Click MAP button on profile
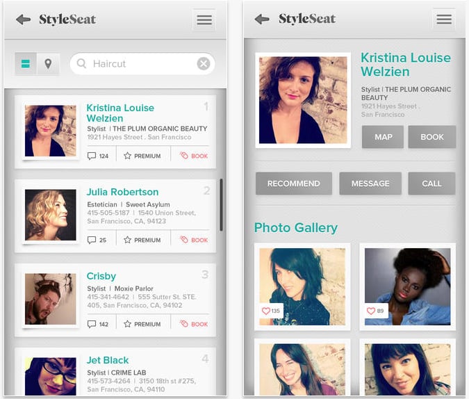Viewport: 469px width, 399px height. pos(383,137)
